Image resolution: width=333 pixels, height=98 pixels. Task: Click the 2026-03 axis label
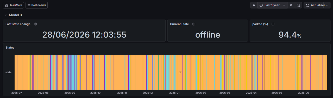click(x=225, y=93)
